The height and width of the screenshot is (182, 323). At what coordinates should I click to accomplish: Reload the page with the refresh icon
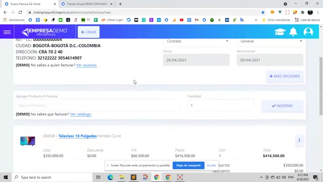click(x=20, y=12)
